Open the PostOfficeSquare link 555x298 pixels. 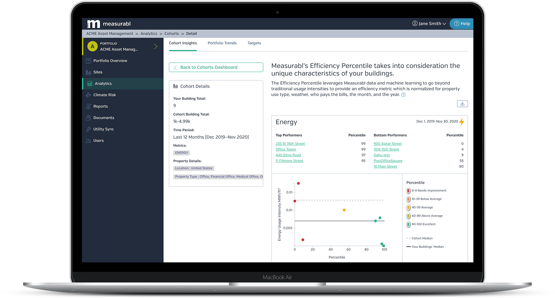(x=388, y=161)
